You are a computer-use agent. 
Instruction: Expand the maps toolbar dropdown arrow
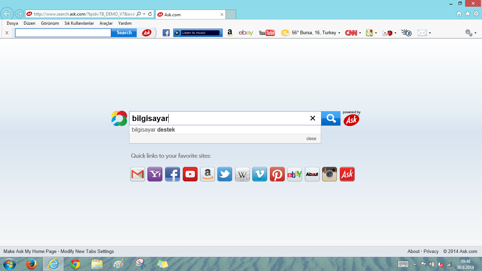pos(376,33)
